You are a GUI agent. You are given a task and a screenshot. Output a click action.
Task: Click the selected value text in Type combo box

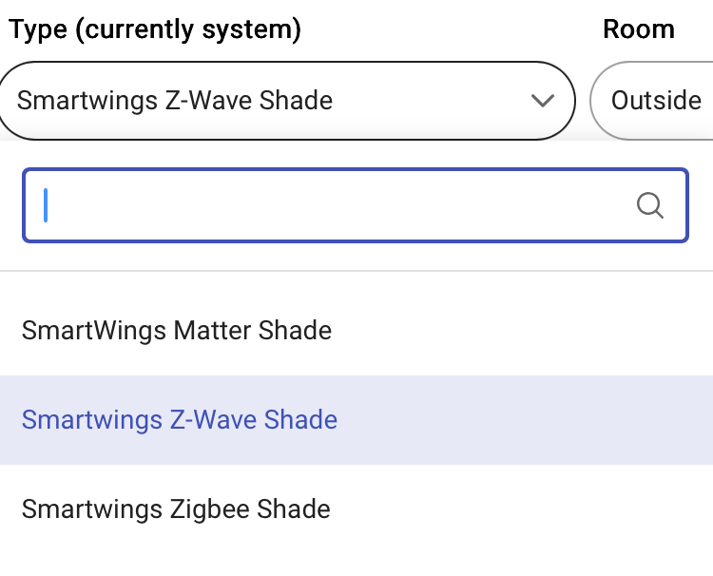(x=175, y=101)
